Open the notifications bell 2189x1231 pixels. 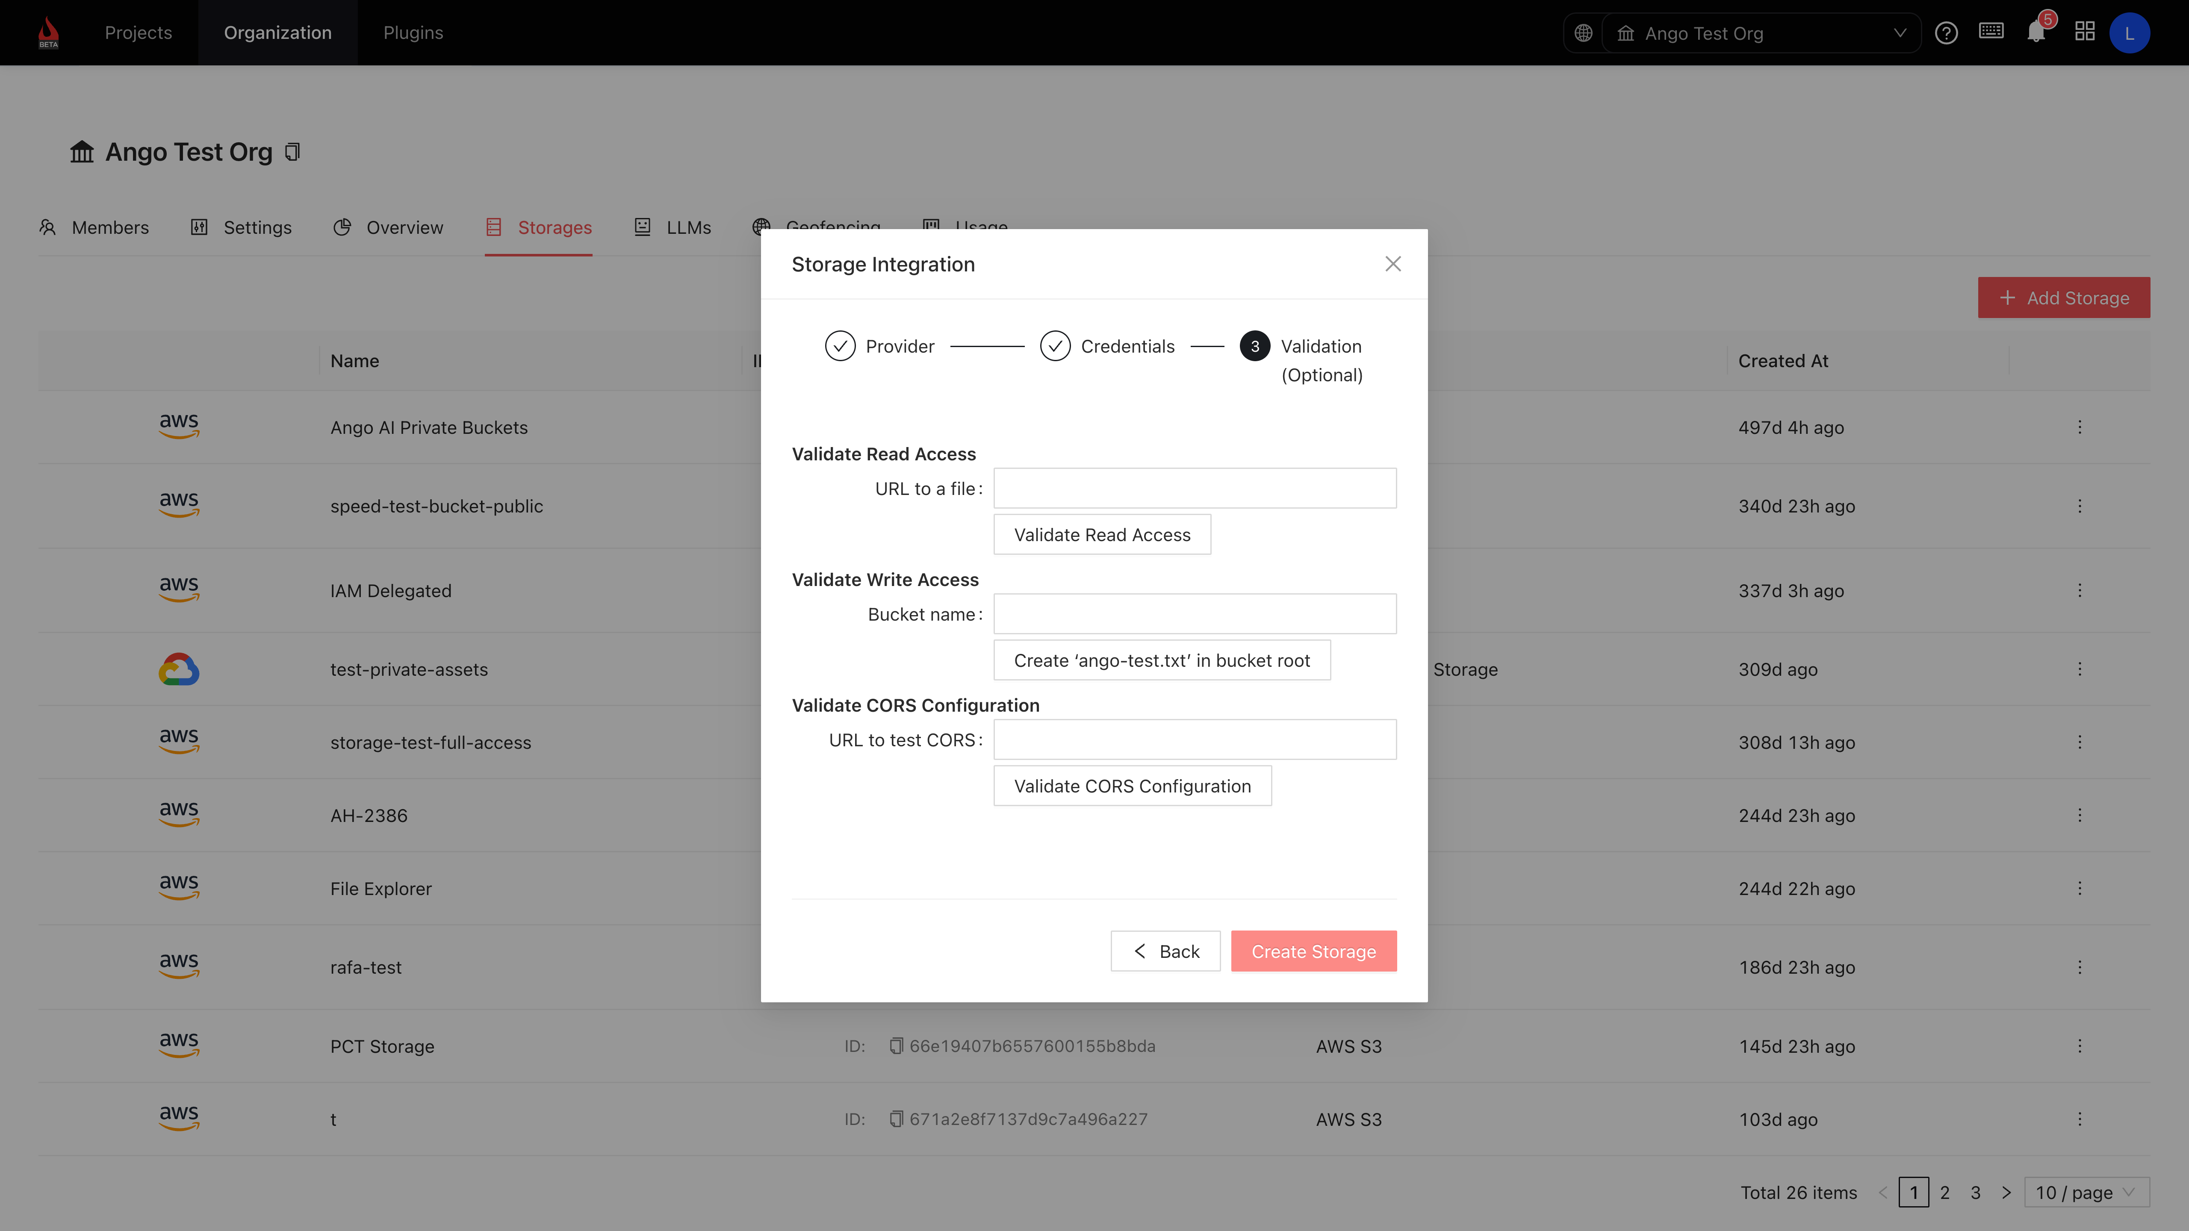click(2037, 32)
